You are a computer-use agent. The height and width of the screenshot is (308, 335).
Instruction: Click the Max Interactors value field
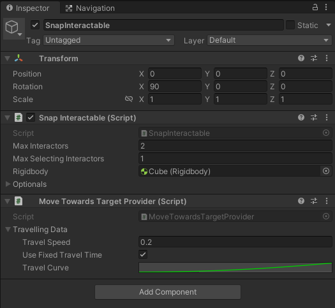tap(235, 146)
